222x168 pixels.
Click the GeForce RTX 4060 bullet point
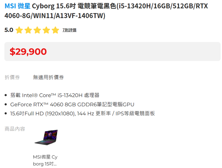pos(72,105)
